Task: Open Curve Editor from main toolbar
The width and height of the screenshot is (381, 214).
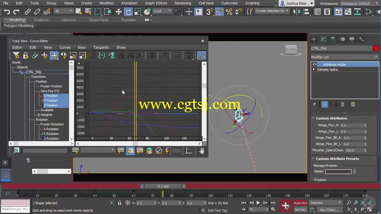Action: 348,11
